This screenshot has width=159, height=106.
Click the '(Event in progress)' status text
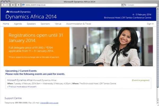(140, 80)
